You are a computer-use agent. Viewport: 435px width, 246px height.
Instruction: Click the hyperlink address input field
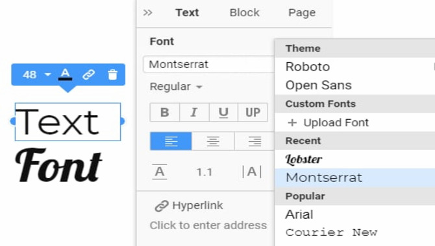click(208, 225)
